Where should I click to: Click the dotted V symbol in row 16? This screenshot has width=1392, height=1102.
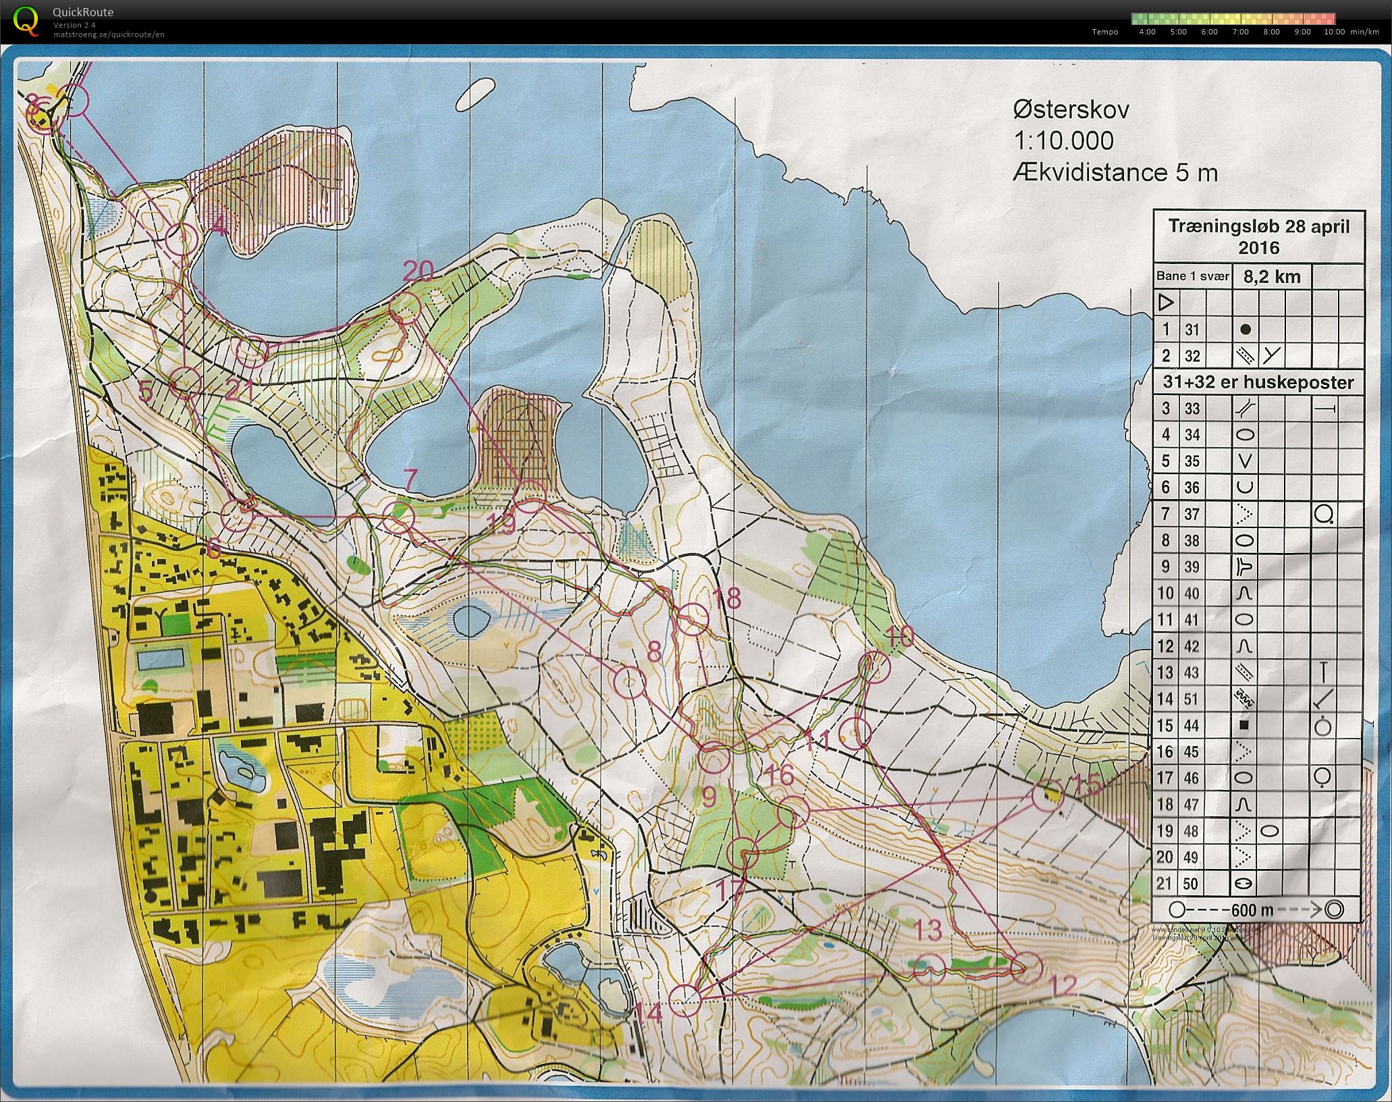1245,752
